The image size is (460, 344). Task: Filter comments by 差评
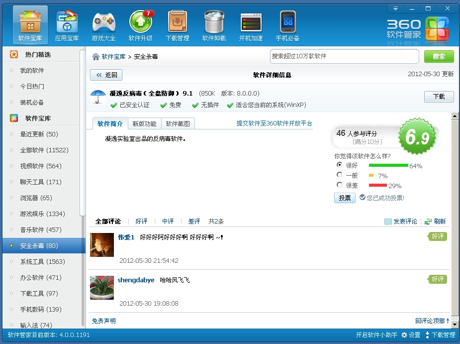[194, 222]
